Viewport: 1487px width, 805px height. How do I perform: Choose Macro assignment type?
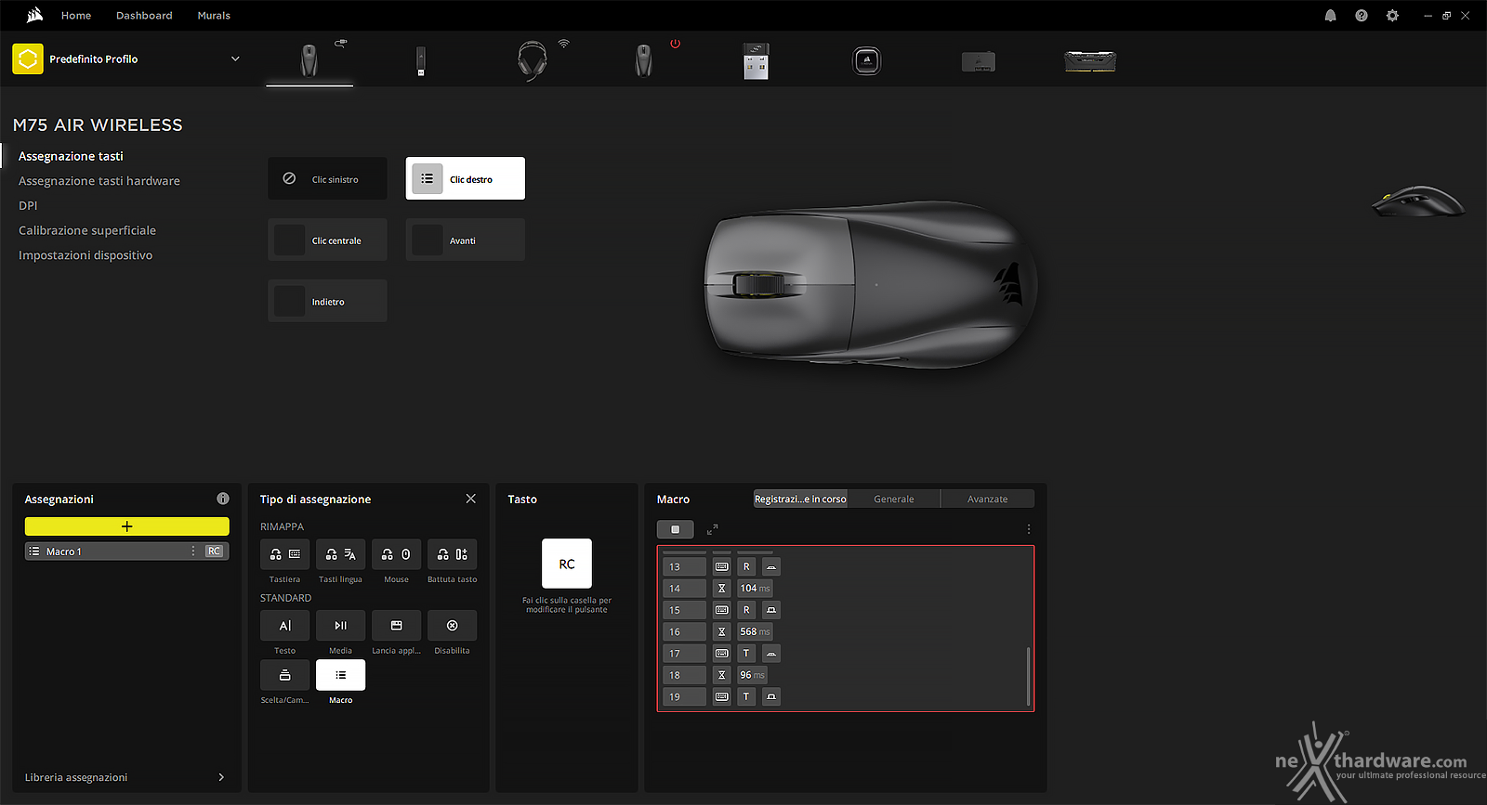(x=340, y=675)
